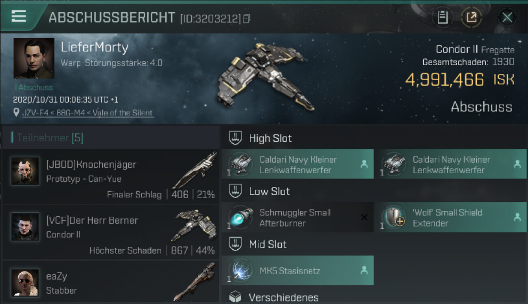Click the clipboard report icon
528x304 pixels.
click(x=442, y=17)
